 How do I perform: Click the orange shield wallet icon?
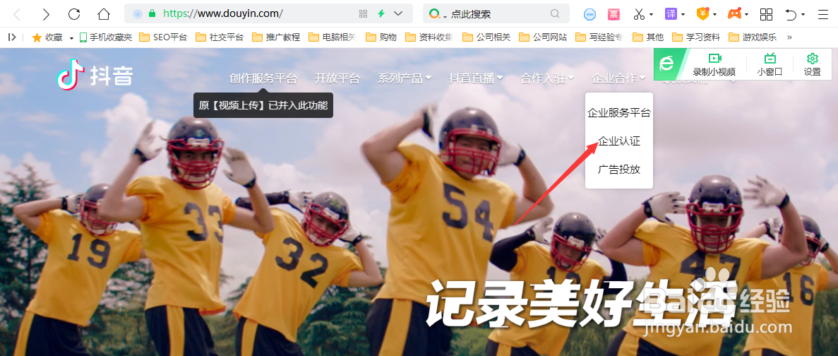click(x=702, y=14)
